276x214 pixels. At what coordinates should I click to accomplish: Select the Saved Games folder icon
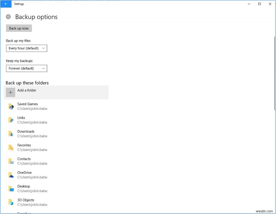[10, 106]
